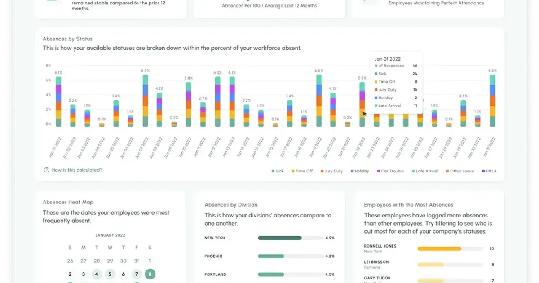The image size is (539, 283).
Task: Select the stacked bar above Jan 29 2022
Action: click(x=463, y=113)
